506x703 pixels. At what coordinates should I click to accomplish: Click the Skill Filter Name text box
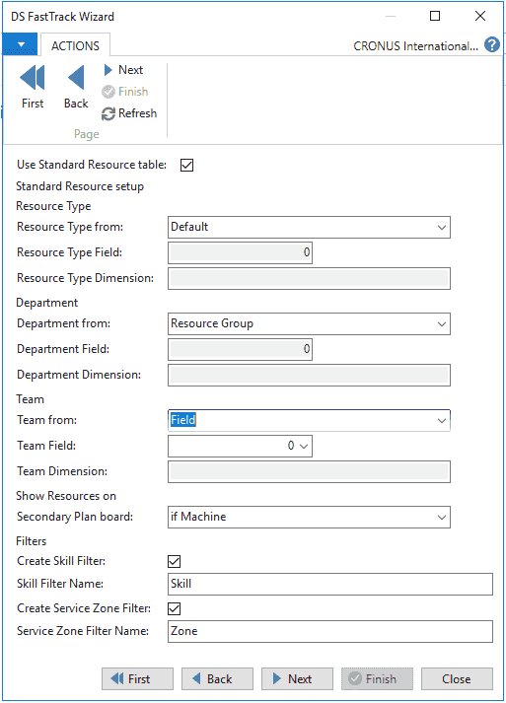330,584
